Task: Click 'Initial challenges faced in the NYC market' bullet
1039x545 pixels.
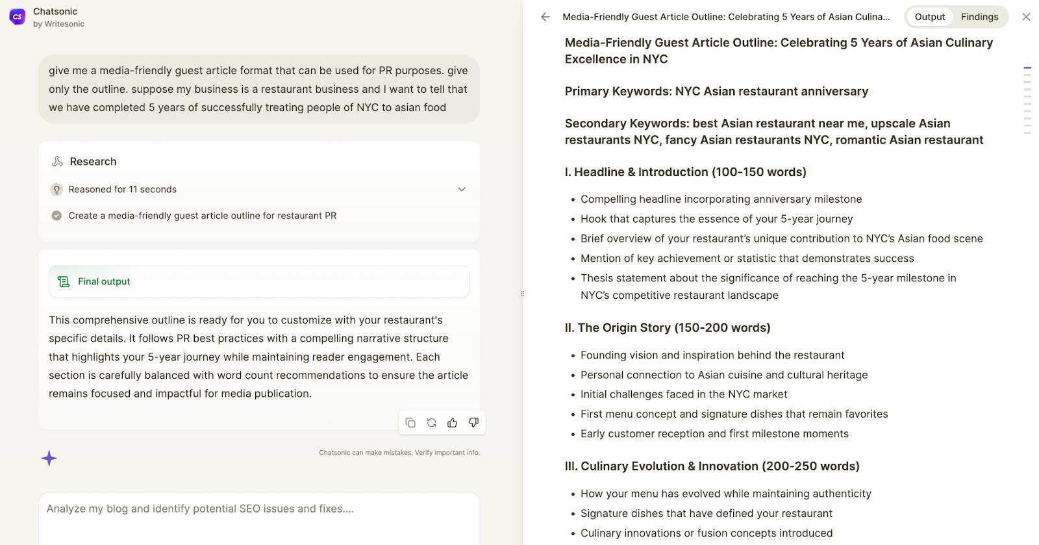Action: pyautogui.click(x=684, y=394)
